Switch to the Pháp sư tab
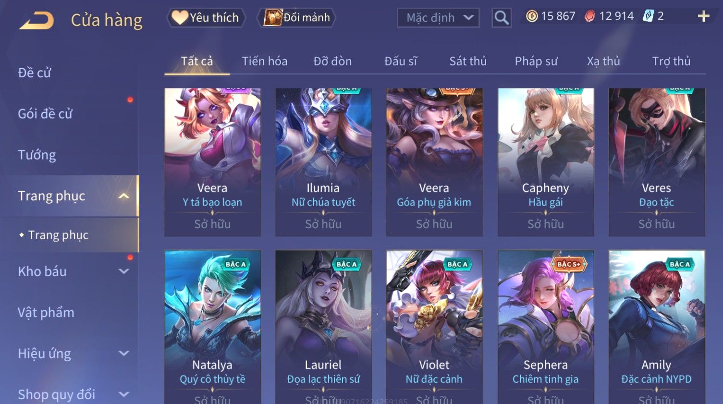 (x=536, y=61)
